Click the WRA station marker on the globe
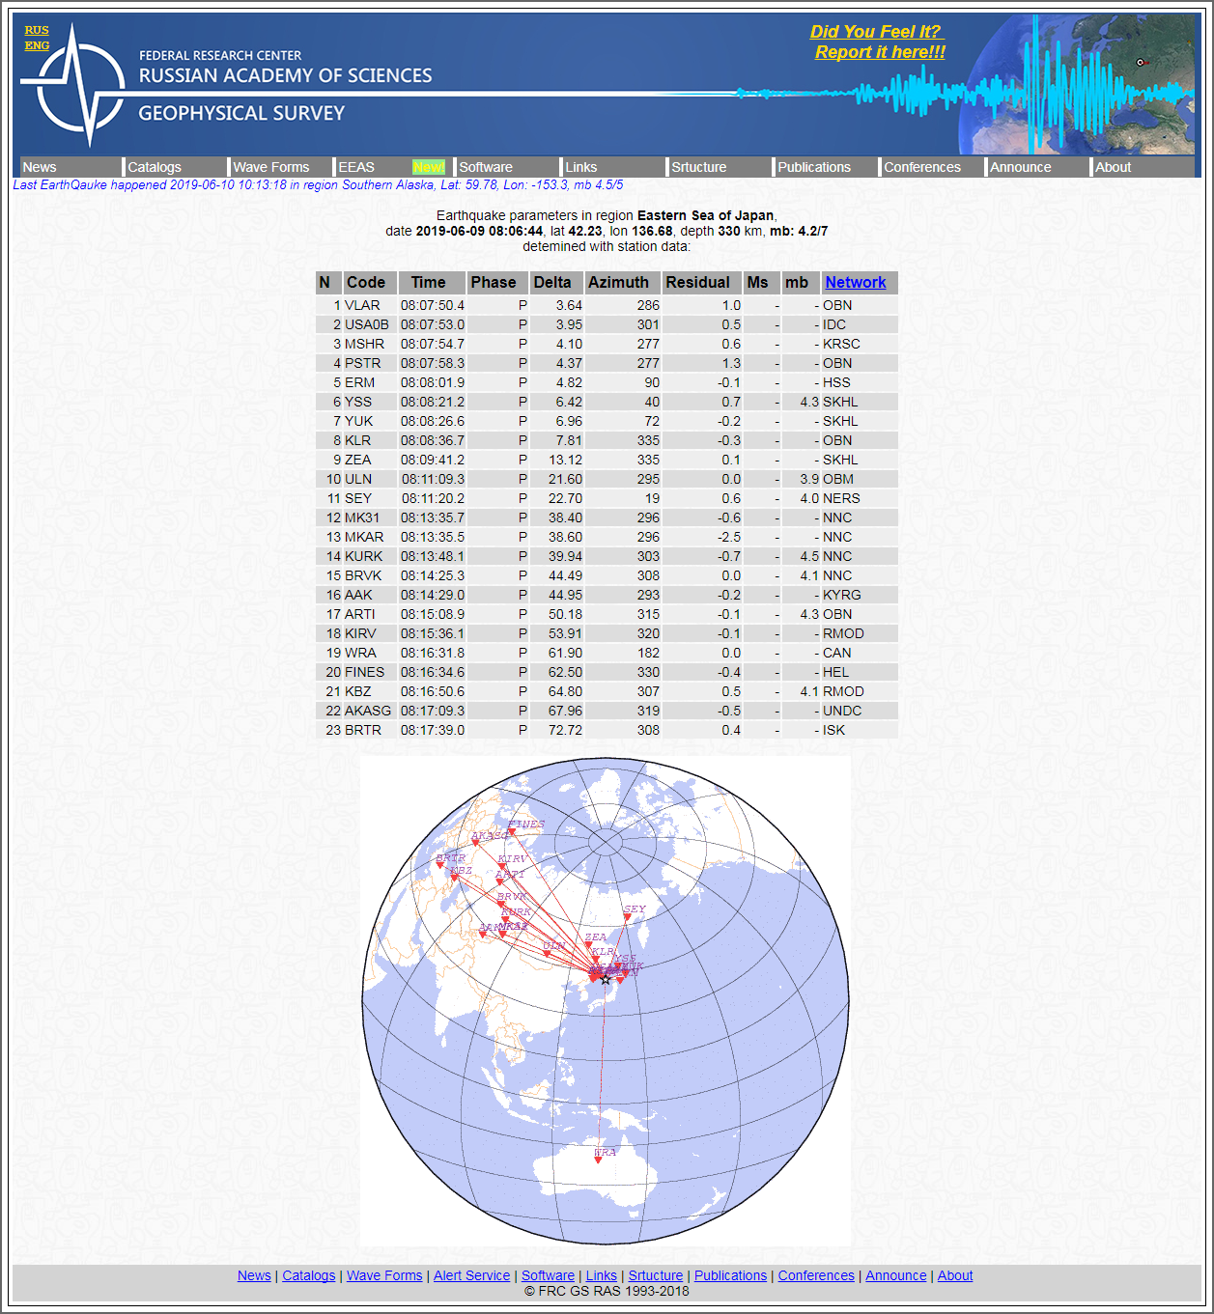 pos(599,1160)
